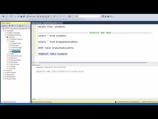Switch to the Messages results tab
Screen dimensions: 158x119
[x=36, y=65]
